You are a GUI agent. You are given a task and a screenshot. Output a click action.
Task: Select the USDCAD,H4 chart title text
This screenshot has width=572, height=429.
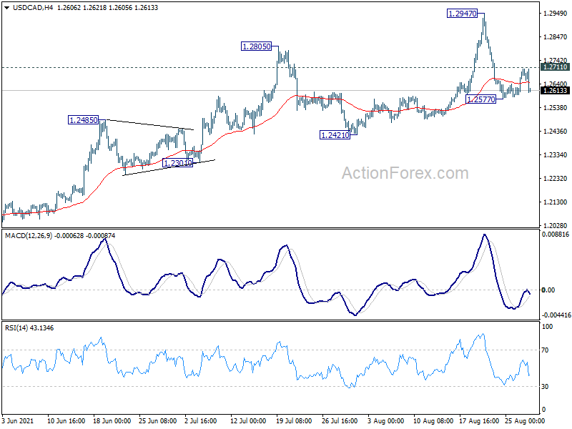coord(33,8)
